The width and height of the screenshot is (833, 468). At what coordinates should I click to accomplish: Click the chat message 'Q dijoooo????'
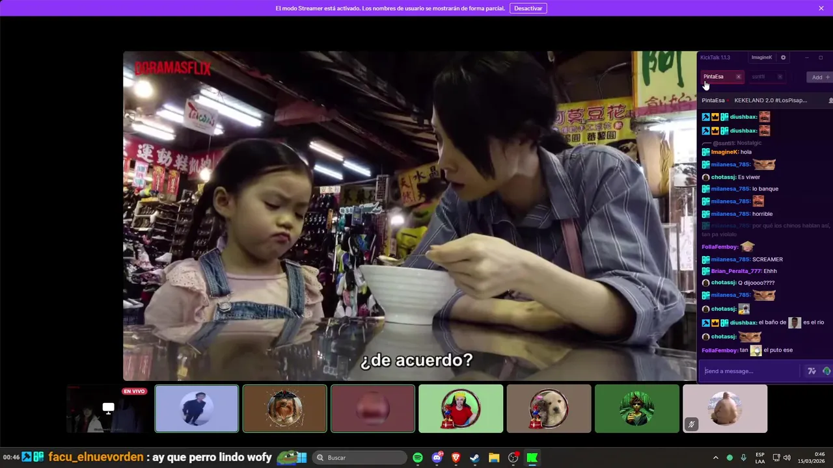pyautogui.click(x=756, y=283)
